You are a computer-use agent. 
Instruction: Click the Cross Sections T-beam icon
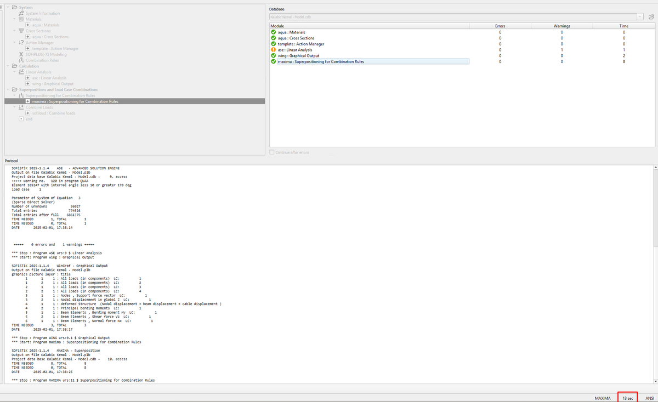tap(22, 31)
